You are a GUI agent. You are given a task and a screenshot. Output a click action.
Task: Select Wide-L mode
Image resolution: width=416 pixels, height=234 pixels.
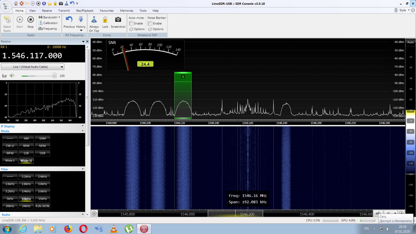click(10, 161)
